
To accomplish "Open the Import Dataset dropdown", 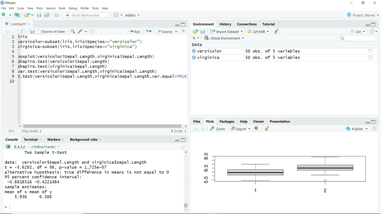I will (x=226, y=32).
